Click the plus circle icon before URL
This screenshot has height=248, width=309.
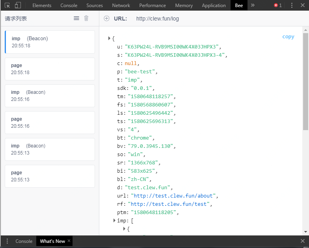(x=106, y=19)
